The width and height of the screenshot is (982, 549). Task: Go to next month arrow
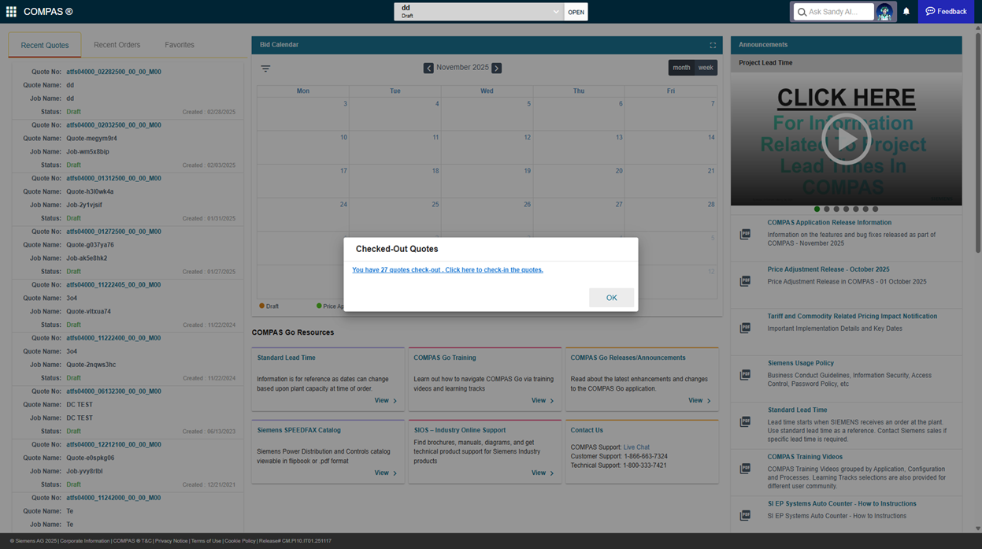(496, 69)
